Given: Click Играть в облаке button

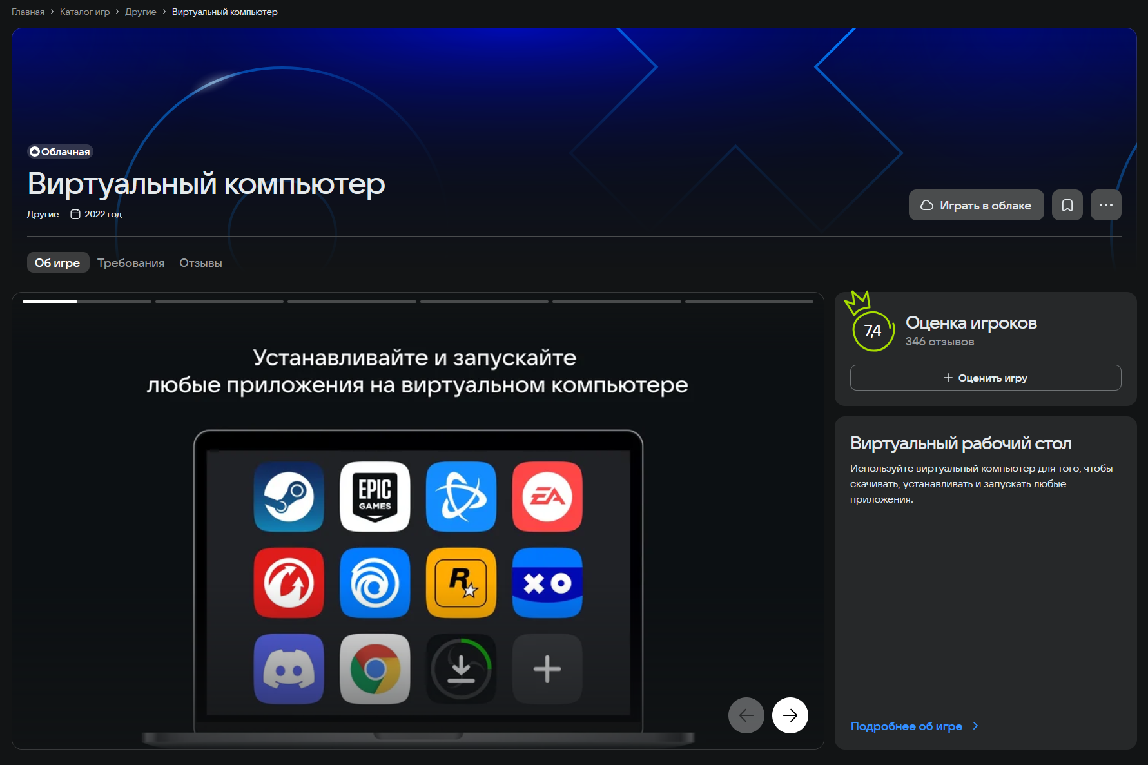Looking at the screenshot, I should (x=977, y=205).
